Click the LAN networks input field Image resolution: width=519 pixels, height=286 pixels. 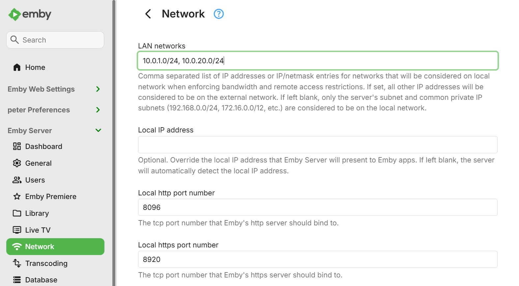[x=317, y=61]
